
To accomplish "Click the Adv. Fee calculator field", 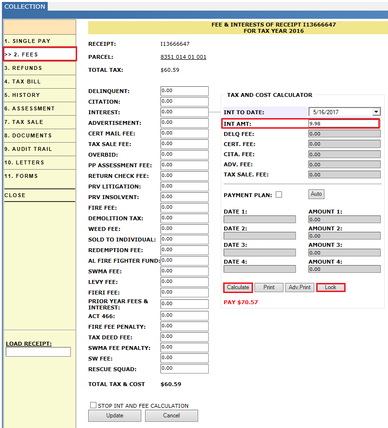I will (x=344, y=164).
